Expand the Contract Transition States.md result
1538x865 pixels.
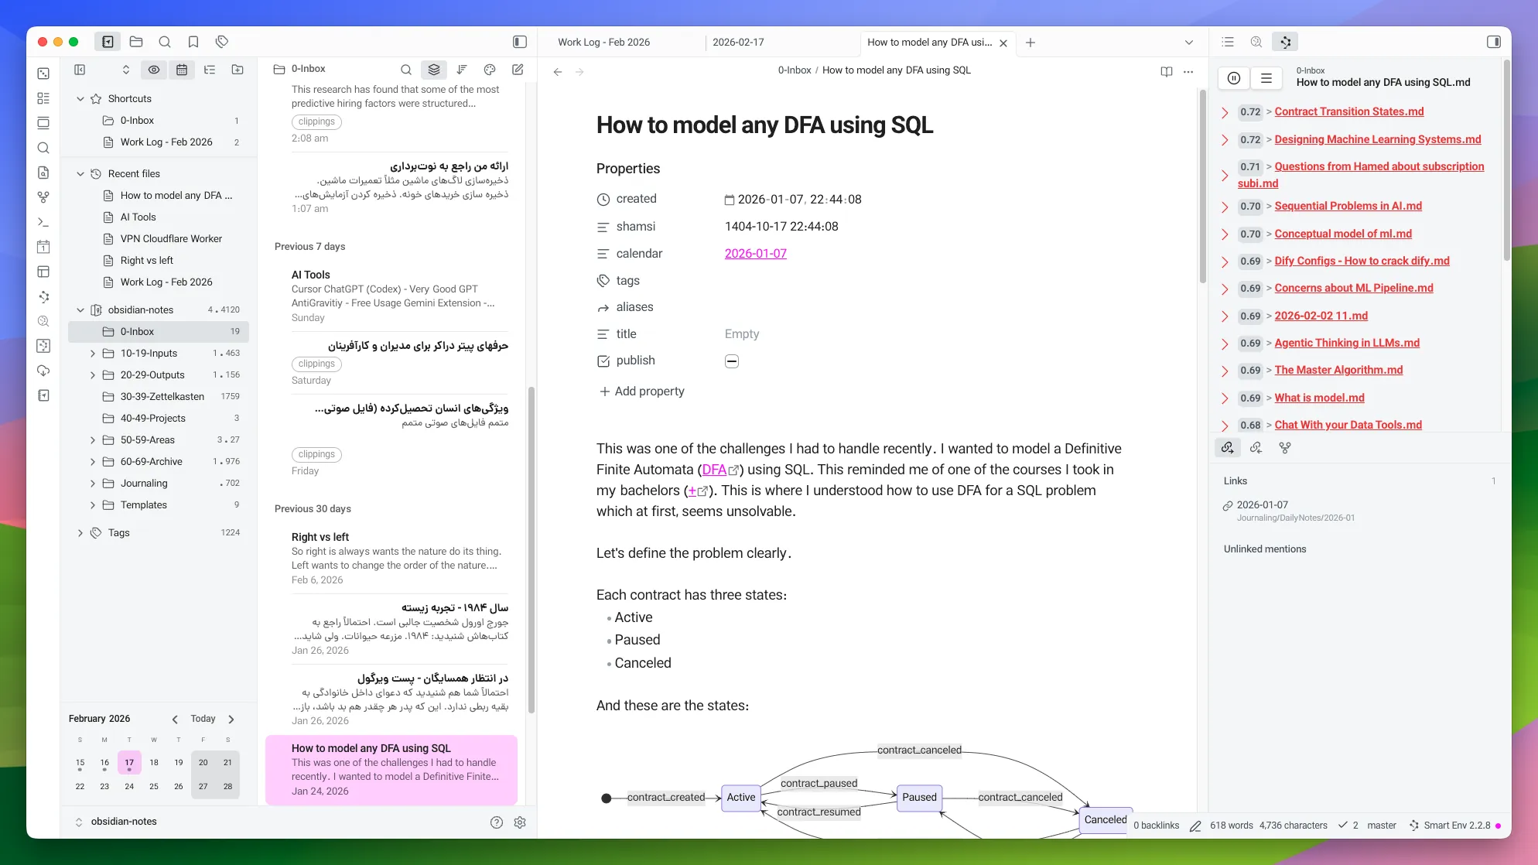(1224, 113)
